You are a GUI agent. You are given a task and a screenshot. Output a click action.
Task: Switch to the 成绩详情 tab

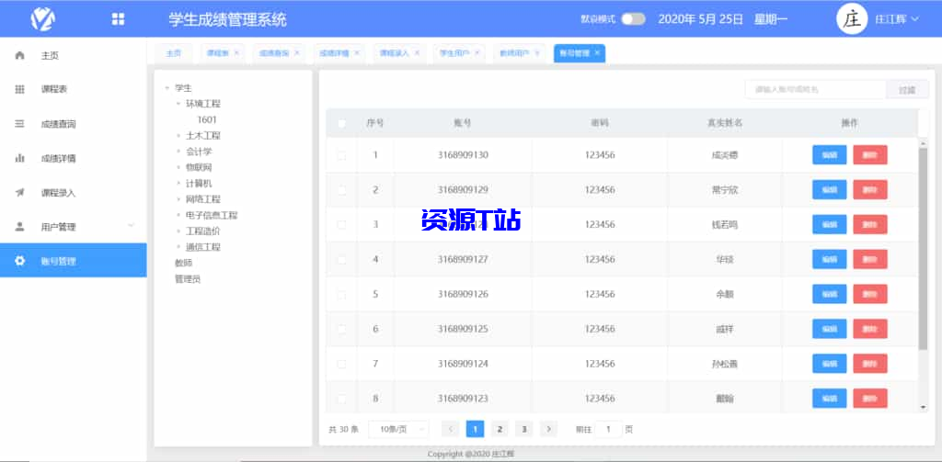[334, 52]
